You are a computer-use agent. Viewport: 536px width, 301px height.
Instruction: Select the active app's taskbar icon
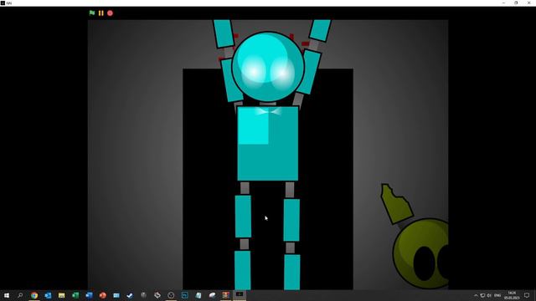pos(240,295)
